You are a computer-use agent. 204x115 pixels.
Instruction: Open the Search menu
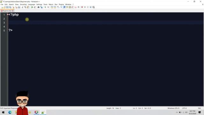(x=11, y=4)
